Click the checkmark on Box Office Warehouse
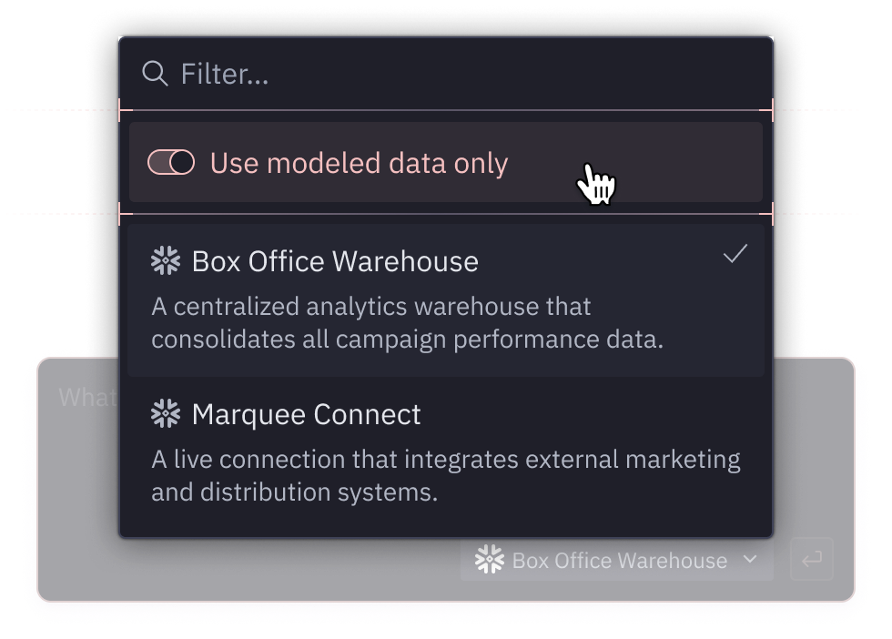The width and height of the screenshot is (892, 639). (x=735, y=254)
